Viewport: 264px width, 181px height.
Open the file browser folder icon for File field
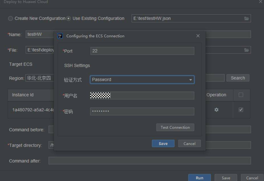tap(247, 50)
